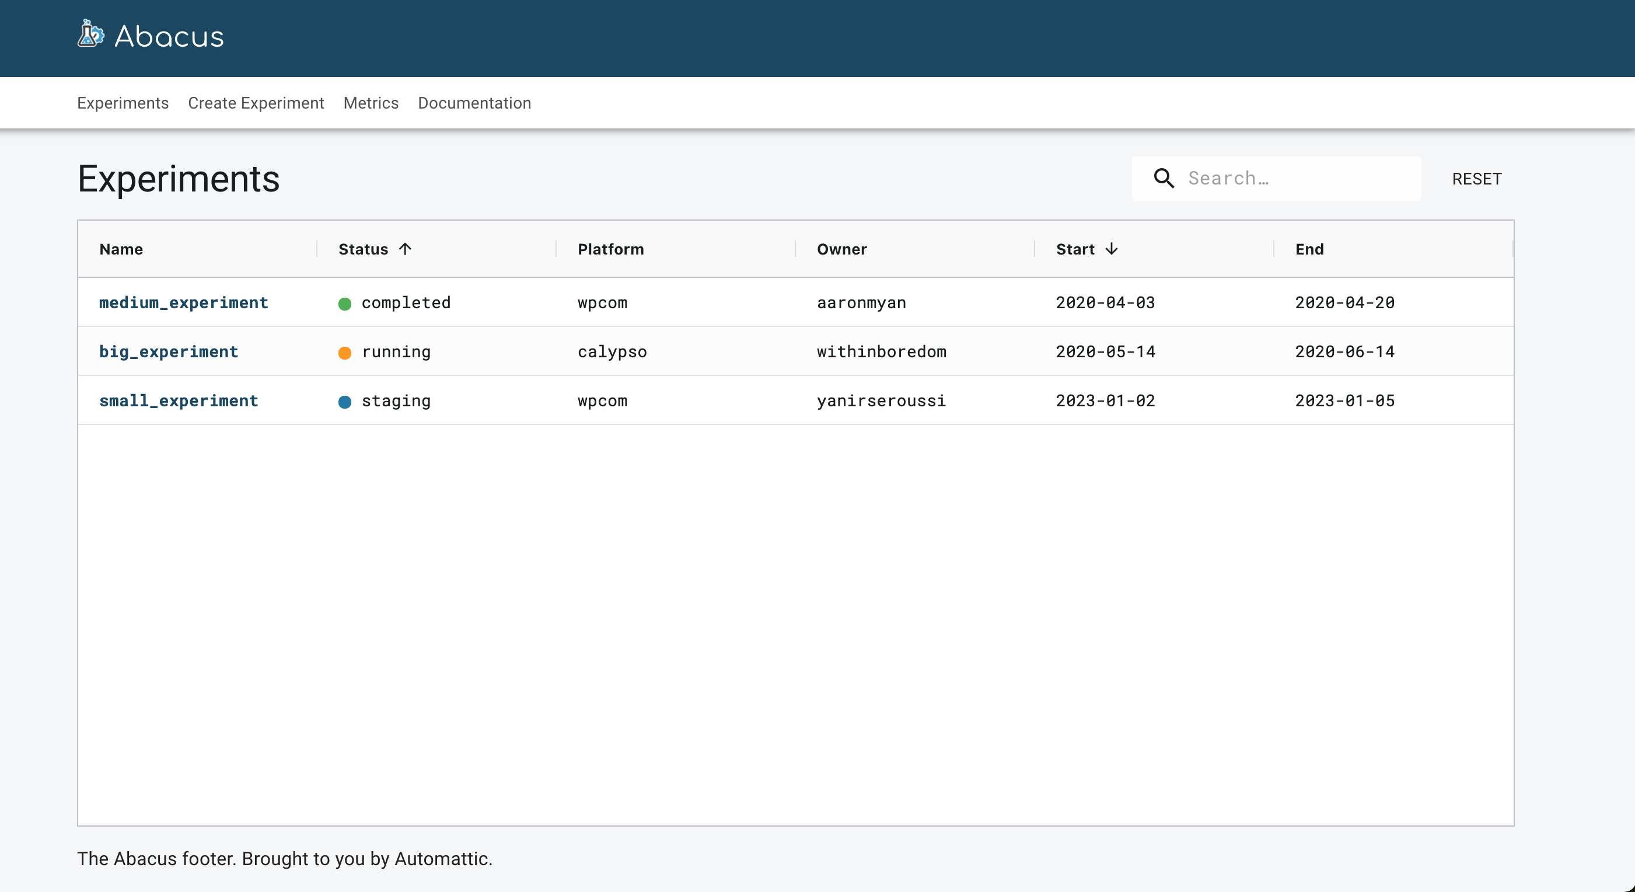Click the 'calypso' platform cell

[612, 351]
